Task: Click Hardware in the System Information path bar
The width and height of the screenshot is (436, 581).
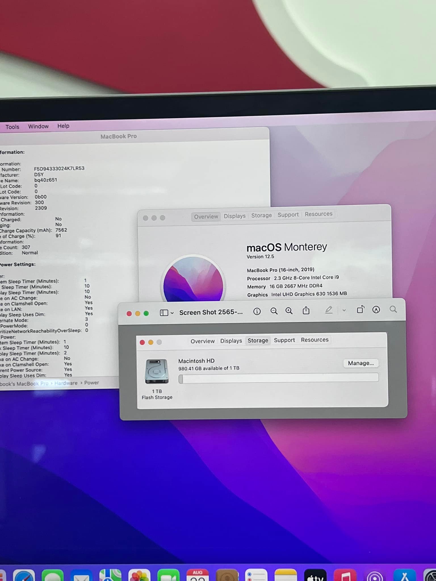Action: click(66, 383)
